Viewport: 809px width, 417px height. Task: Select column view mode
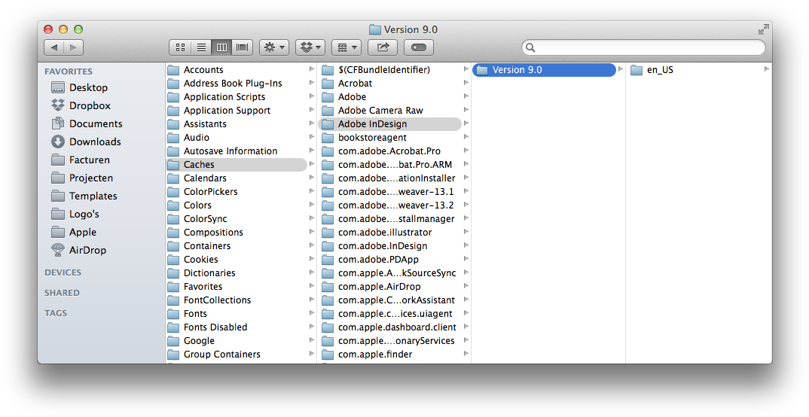(221, 47)
